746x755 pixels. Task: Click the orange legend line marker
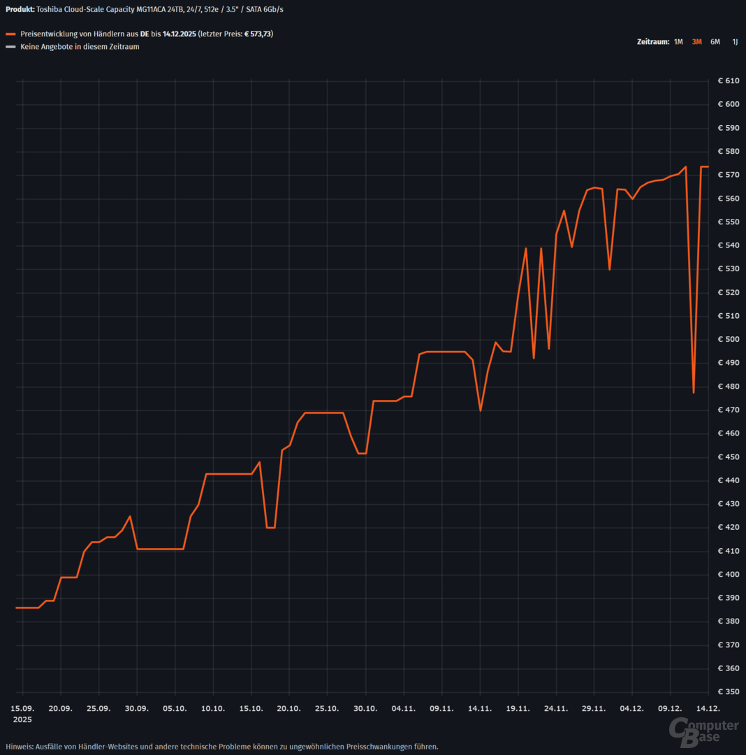(x=10, y=34)
